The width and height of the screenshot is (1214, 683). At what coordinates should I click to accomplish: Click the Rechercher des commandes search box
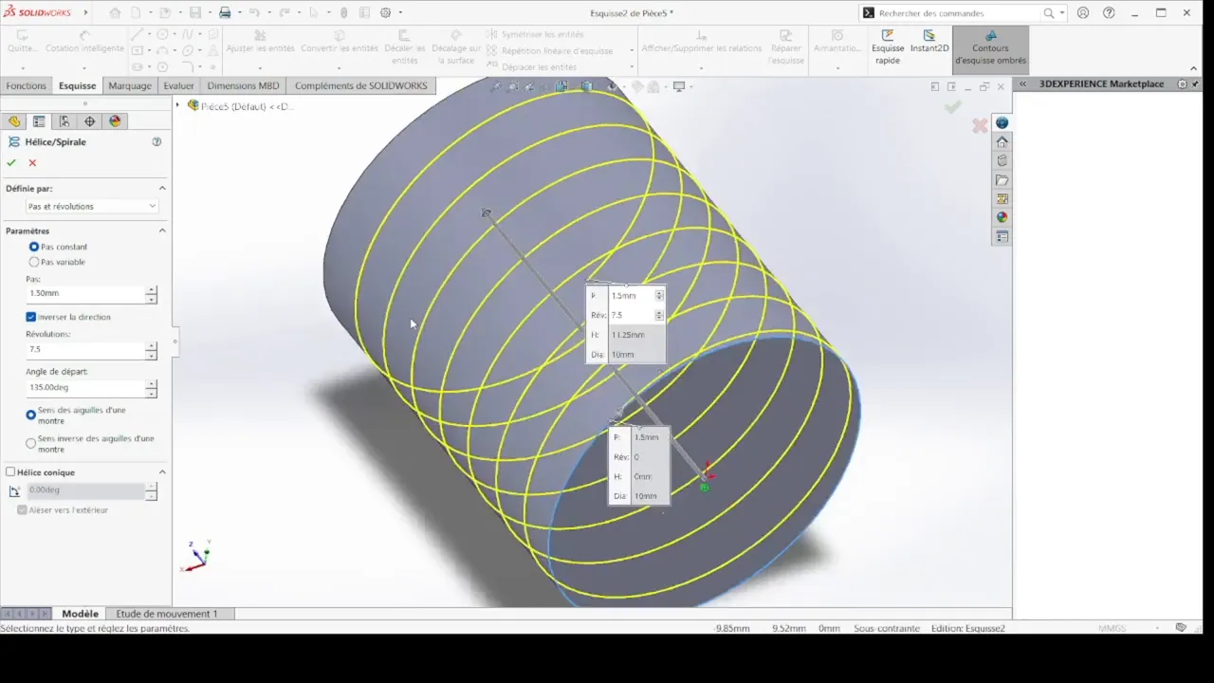point(958,13)
